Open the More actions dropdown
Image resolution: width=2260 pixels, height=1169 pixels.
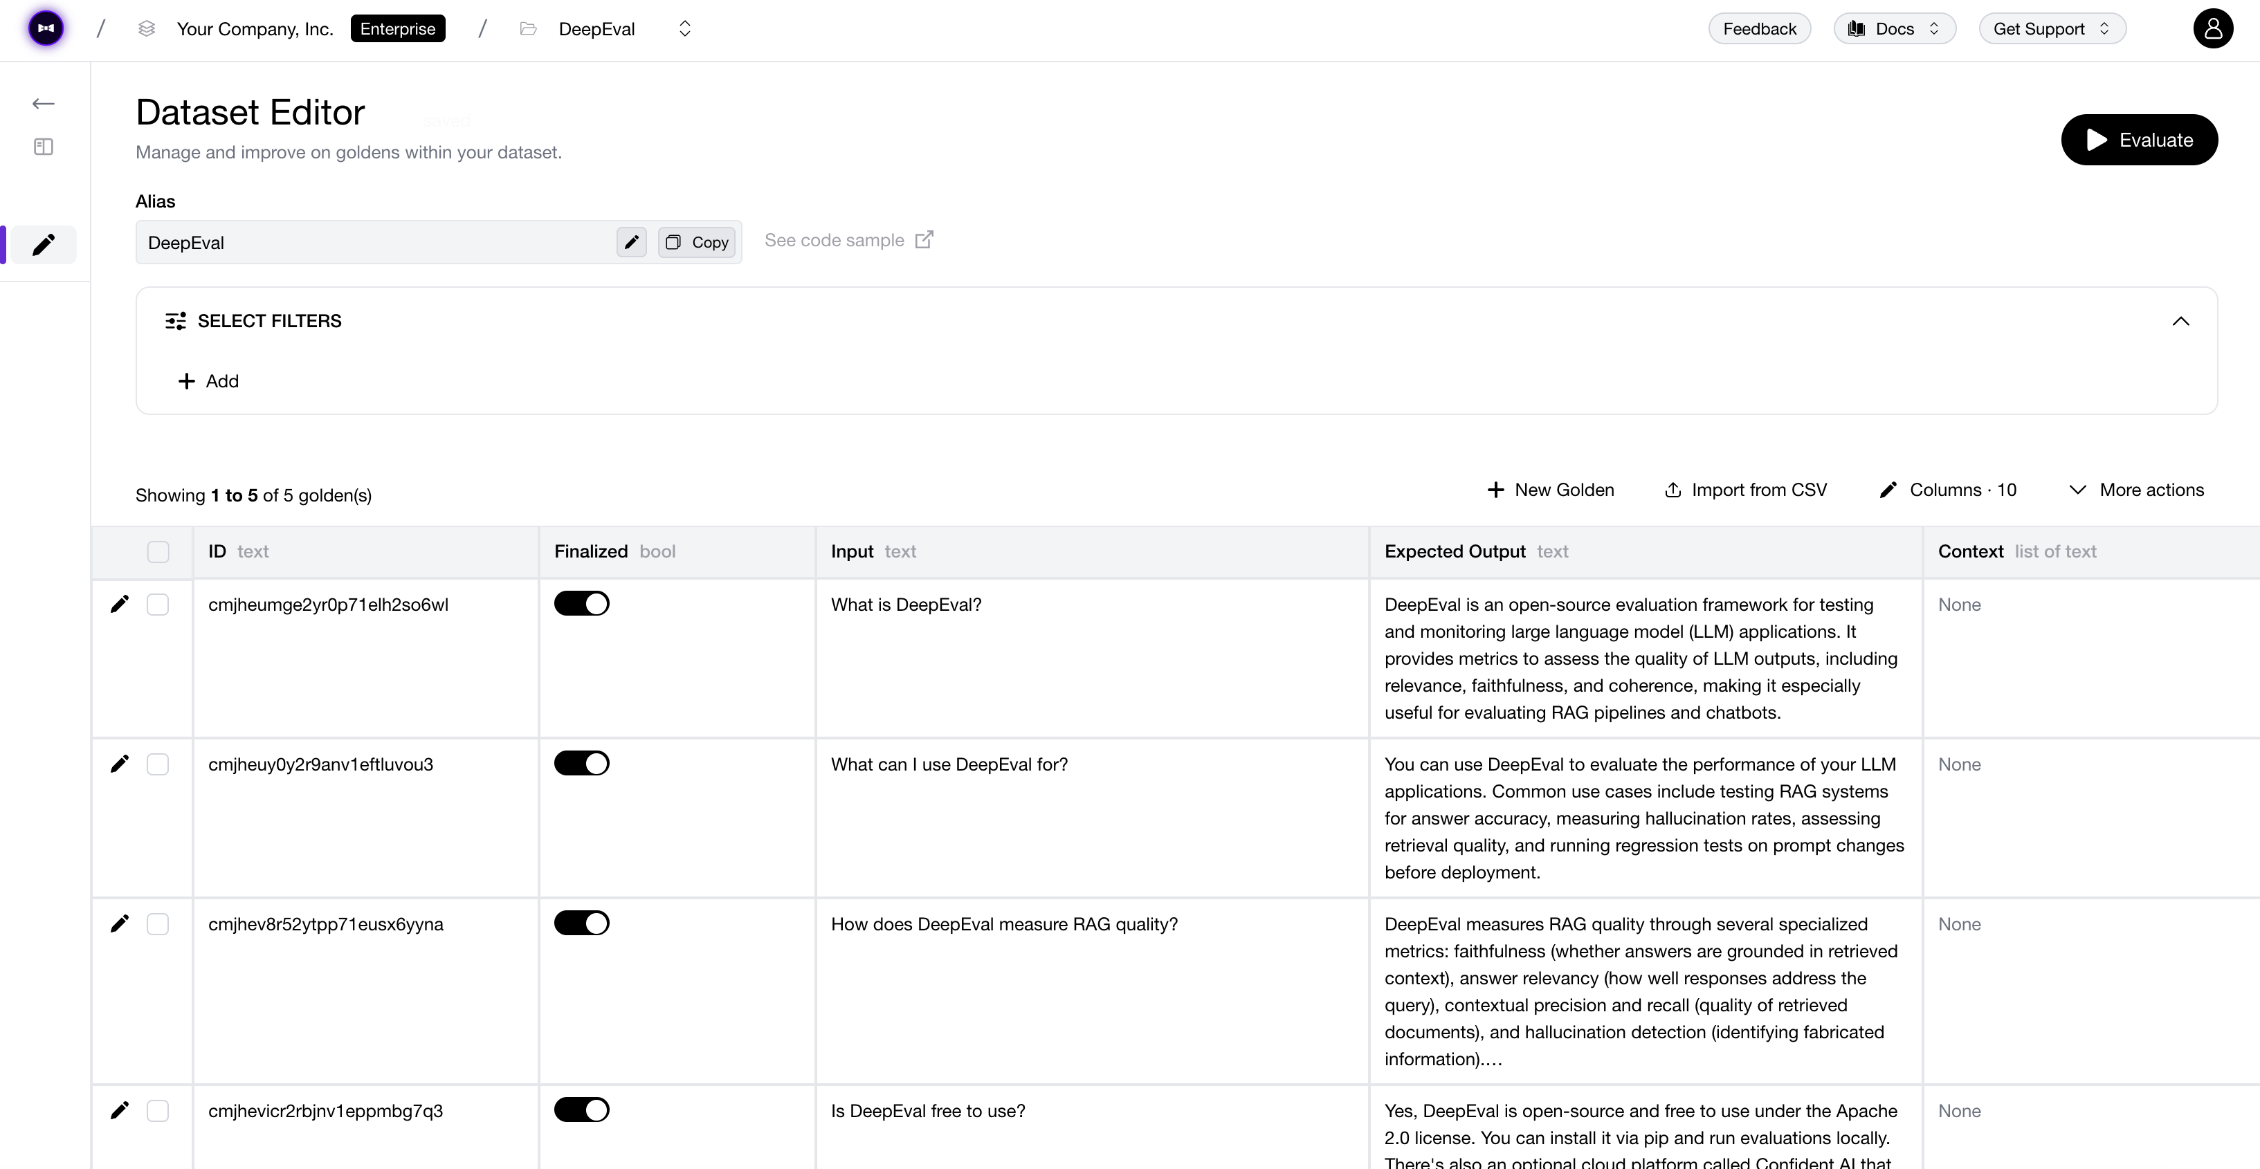(x=2136, y=489)
